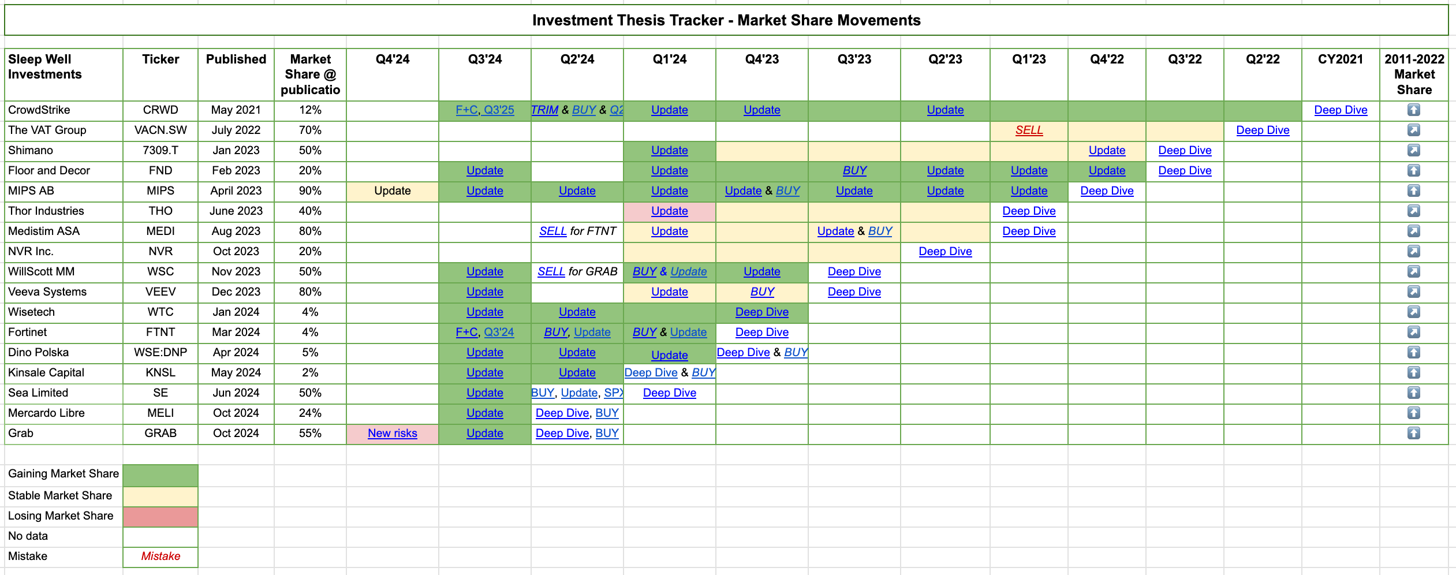
Task: Select the Investment Thesis Tracker title cell
Action: coord(726,20)
